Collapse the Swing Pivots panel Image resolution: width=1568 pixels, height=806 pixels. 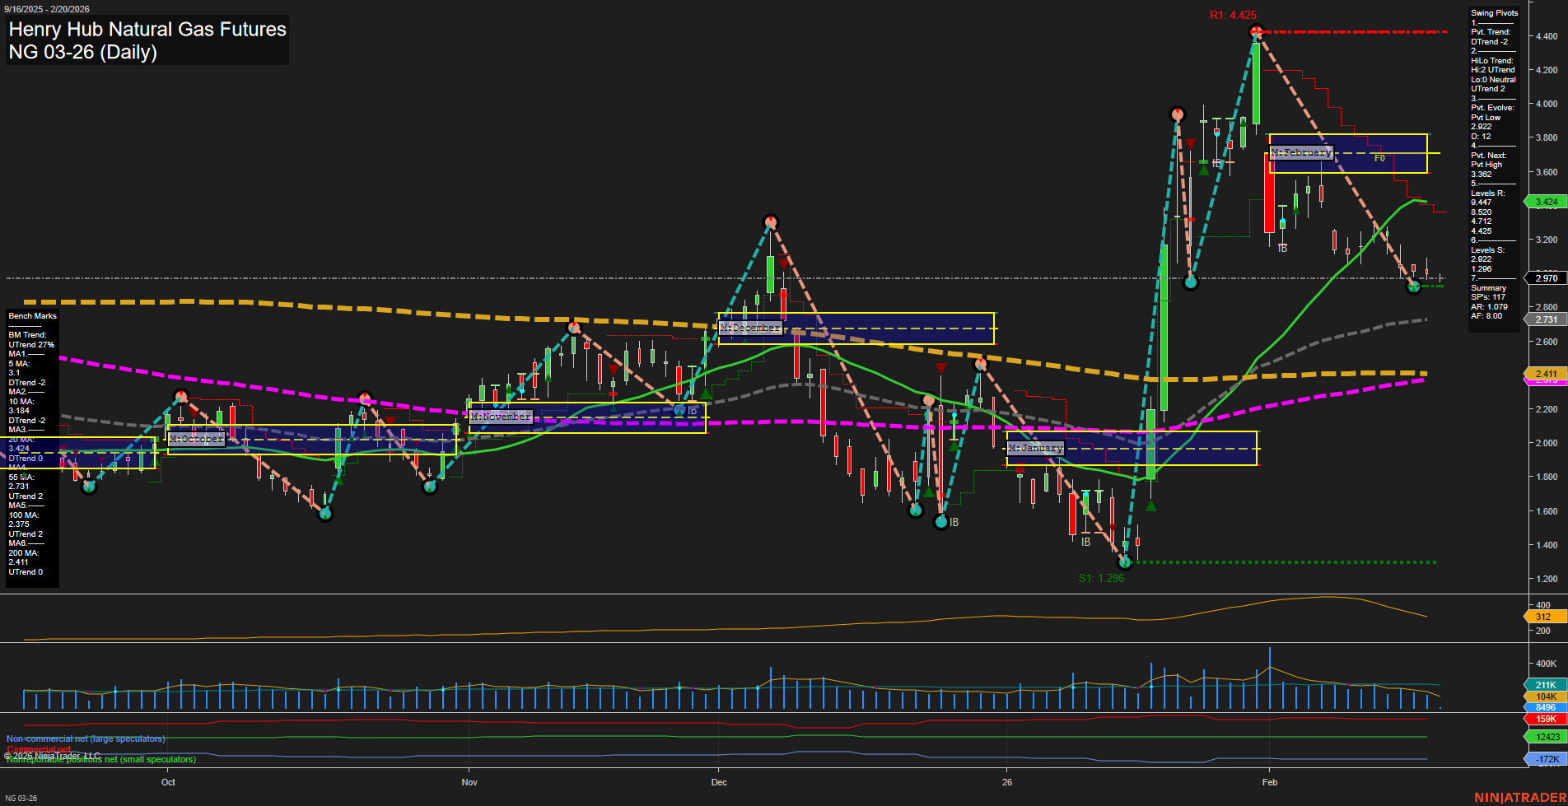[x=1495, y=12]
